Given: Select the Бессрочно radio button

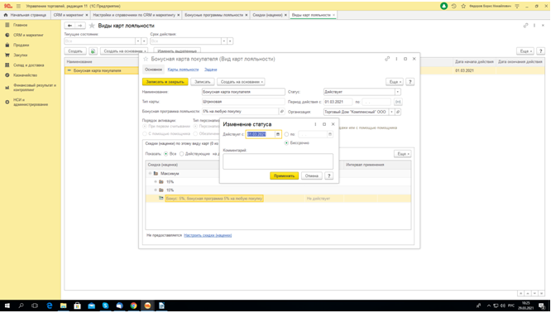Looking at the screenshot, I should (287, 142).
